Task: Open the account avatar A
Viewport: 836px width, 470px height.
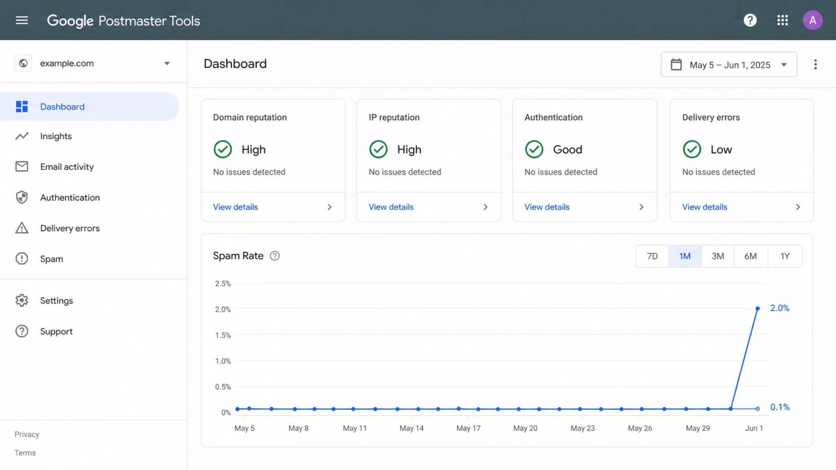Action: point(812,20)
